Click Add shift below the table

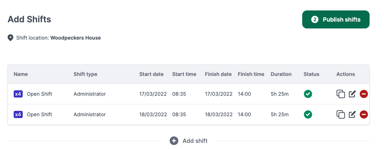click(189, 141)
